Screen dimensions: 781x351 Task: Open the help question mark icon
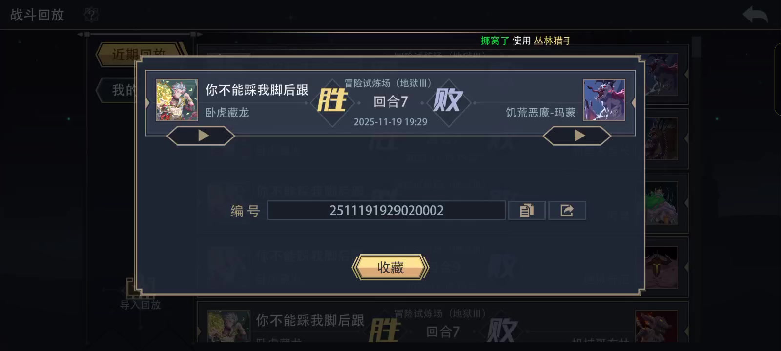(x=91, y=15)
